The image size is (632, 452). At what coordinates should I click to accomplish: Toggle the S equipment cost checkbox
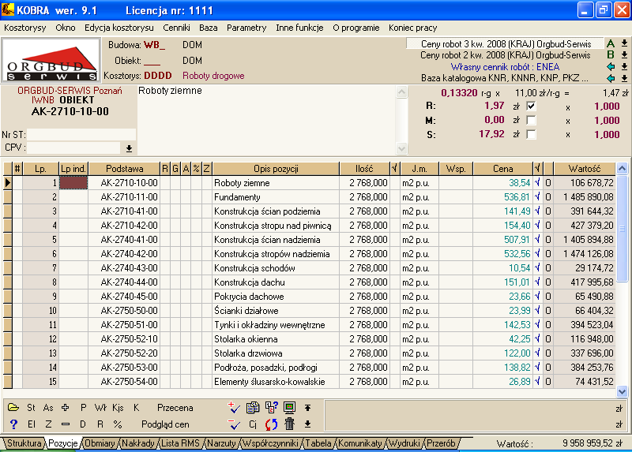coord(531,134)
